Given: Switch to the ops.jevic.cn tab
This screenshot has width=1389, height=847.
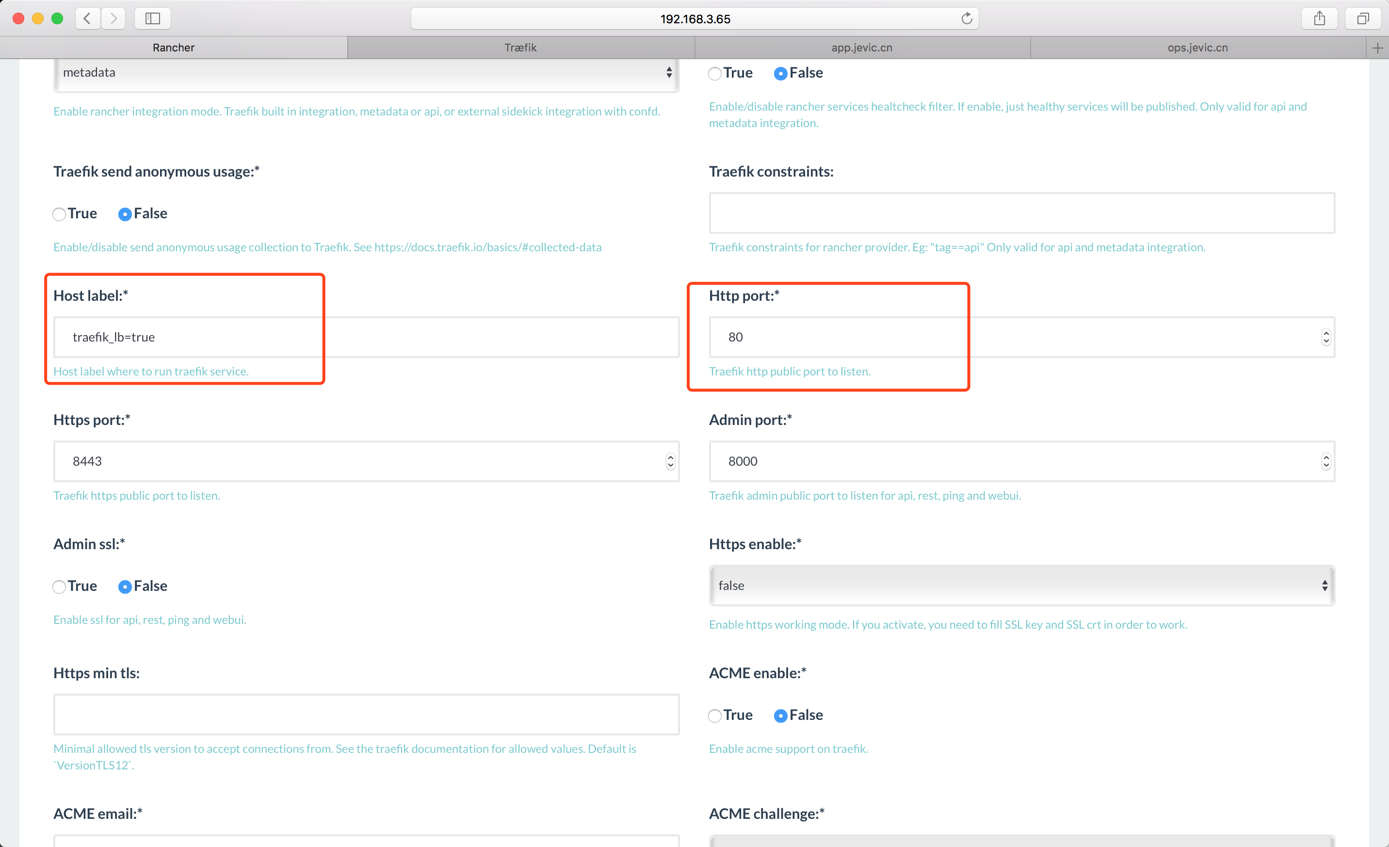Looking at the screenshot, I should tap(1197, 48).
